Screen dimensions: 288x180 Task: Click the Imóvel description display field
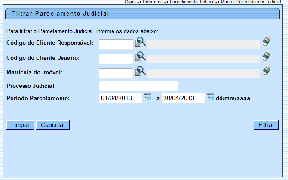(x=204, y=74)
